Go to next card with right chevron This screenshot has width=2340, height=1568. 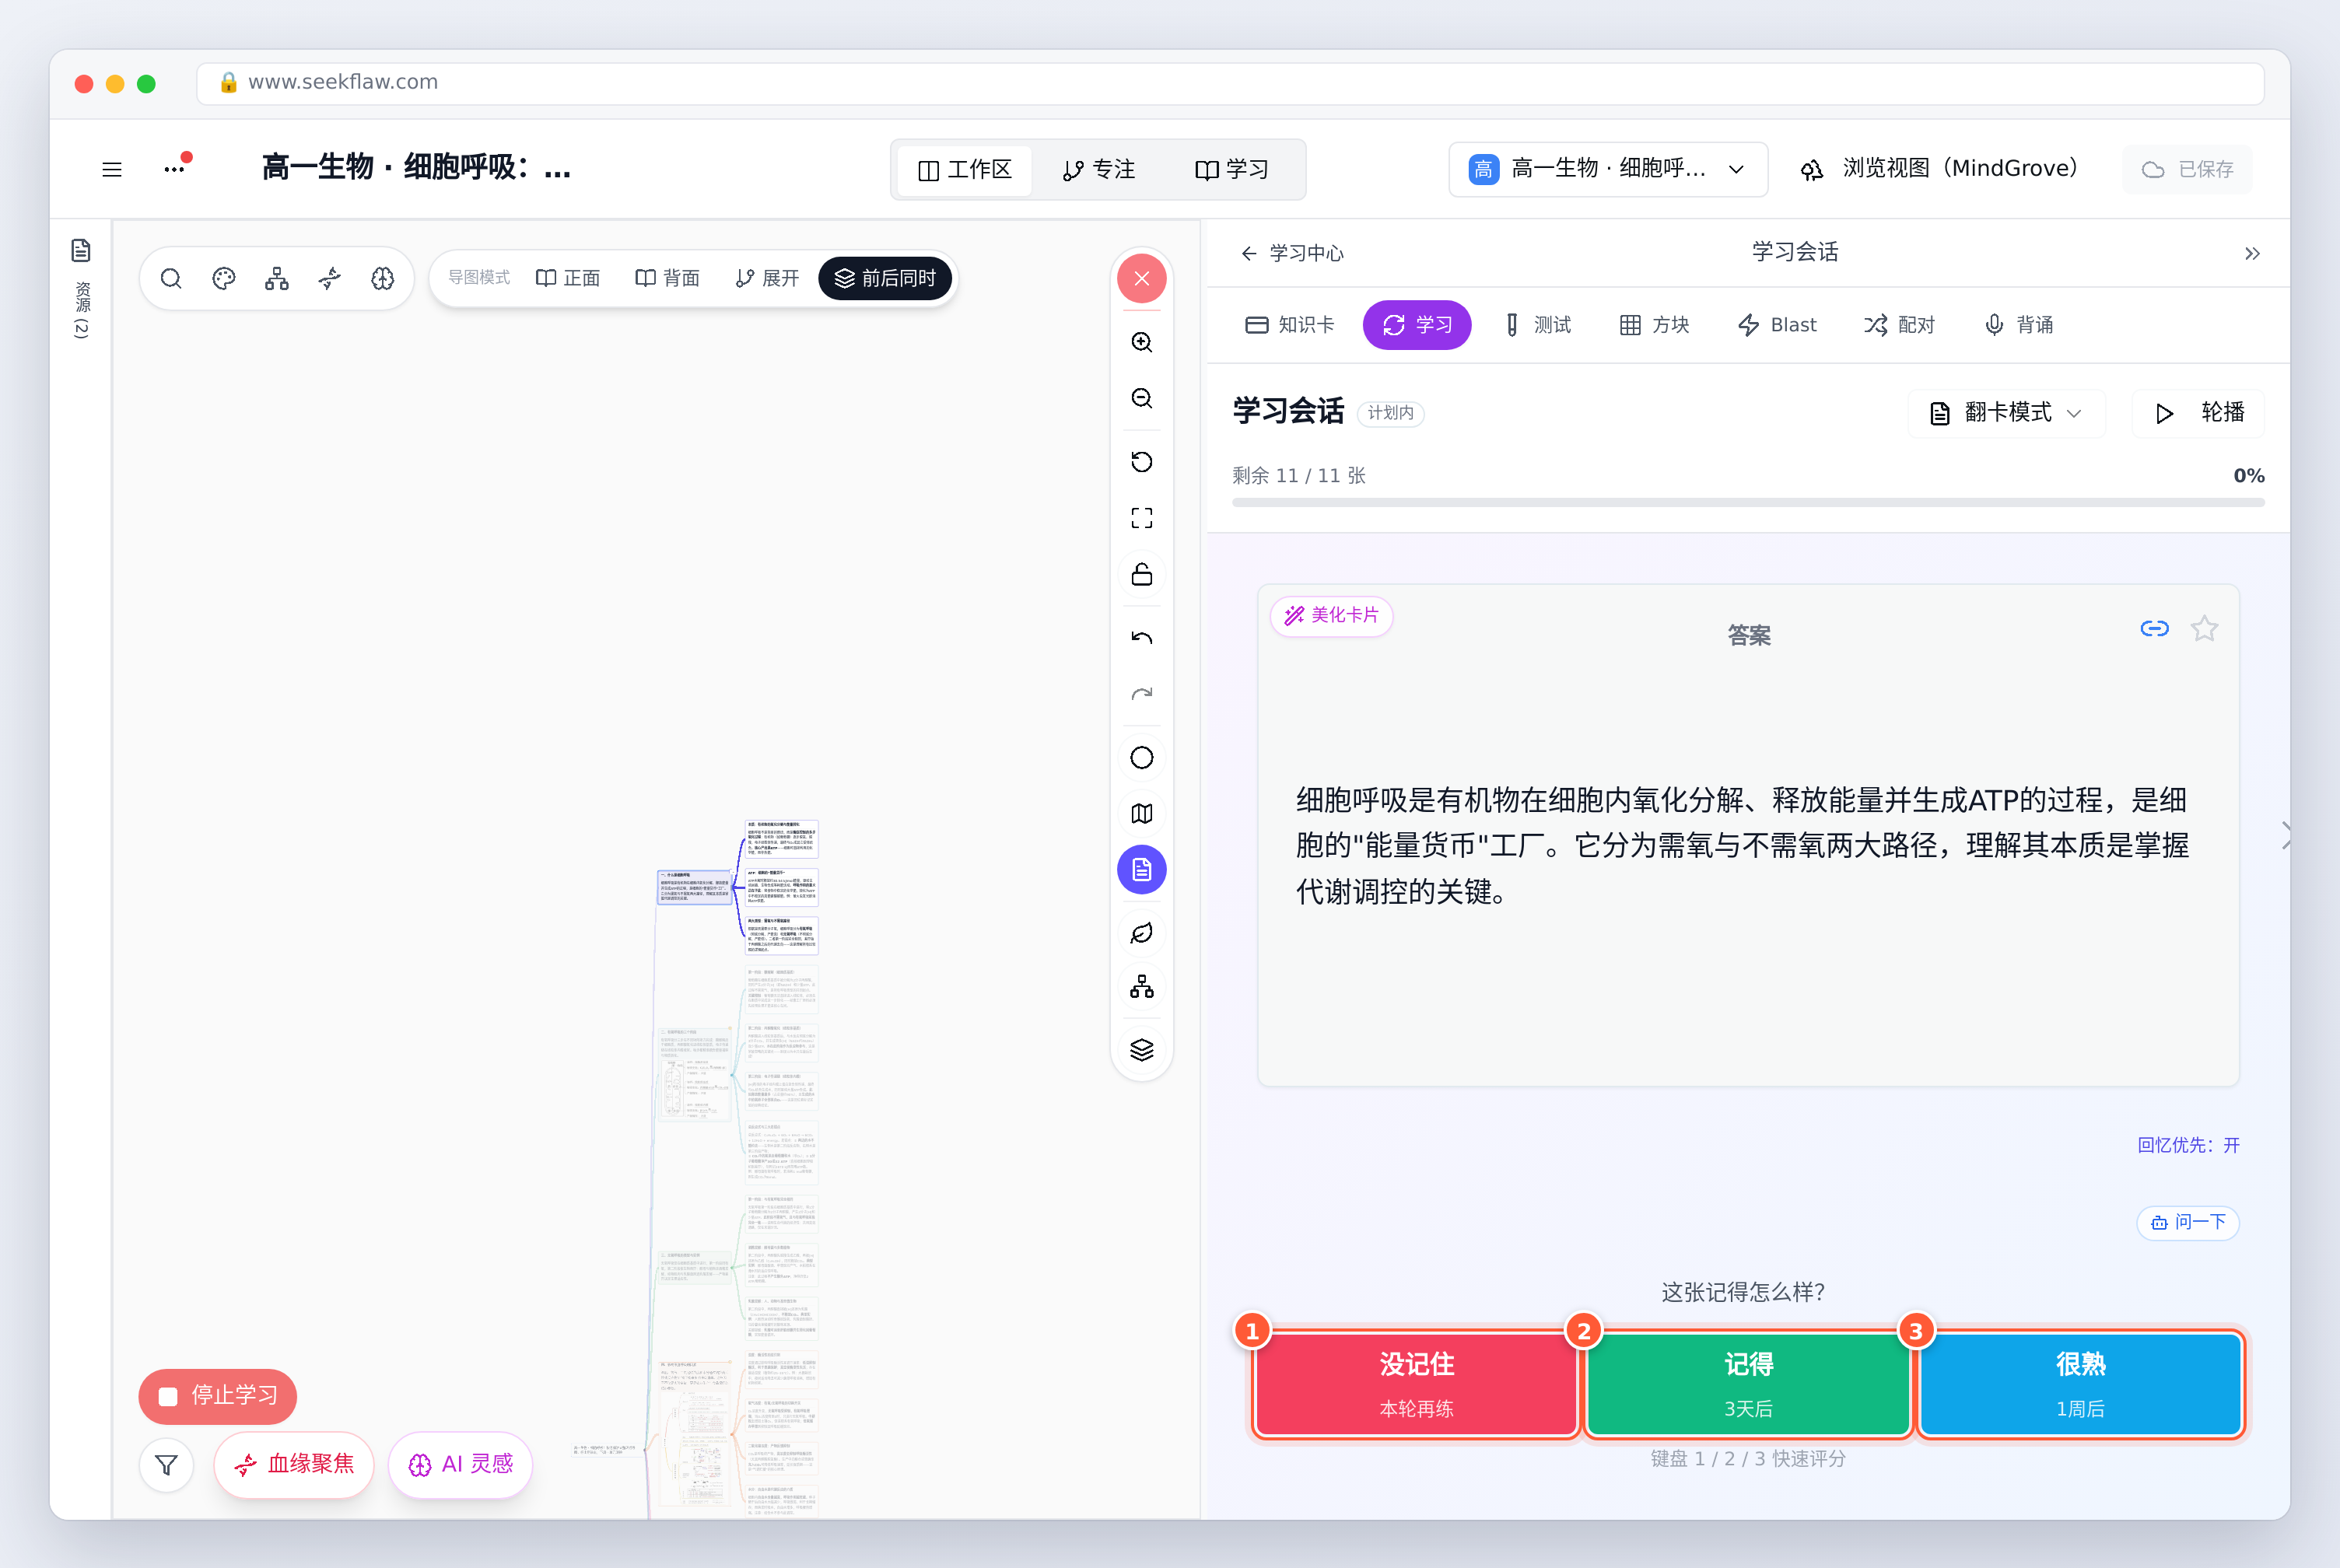(x=2284, y=836)
